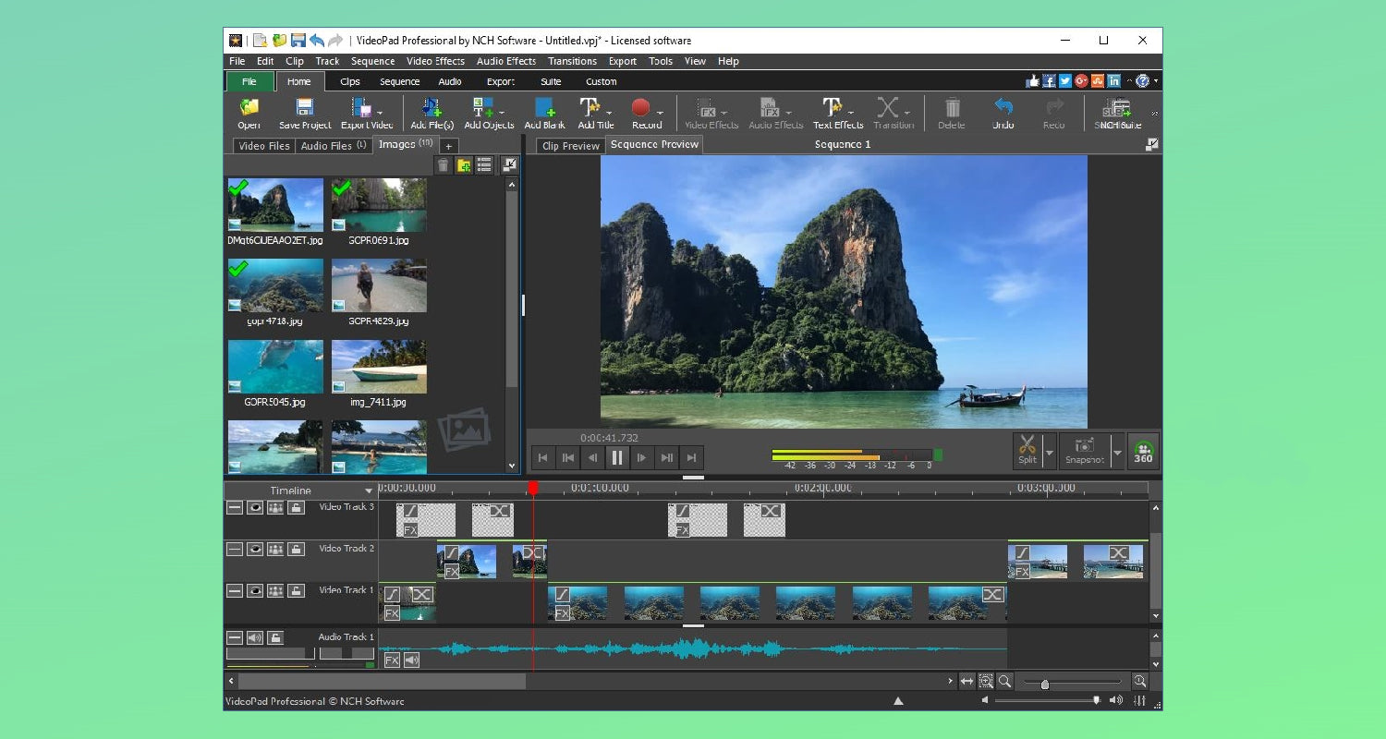Lock Video Track 3 with the padlock icon
This screenshot has height=739, width=1386.
(296, 507)
